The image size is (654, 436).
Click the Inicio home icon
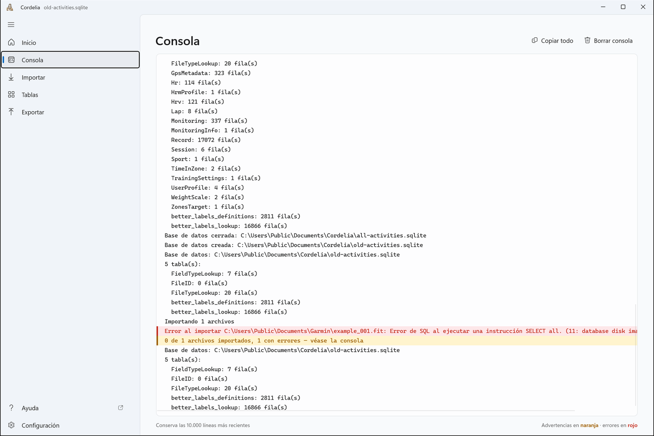(11, 42)
